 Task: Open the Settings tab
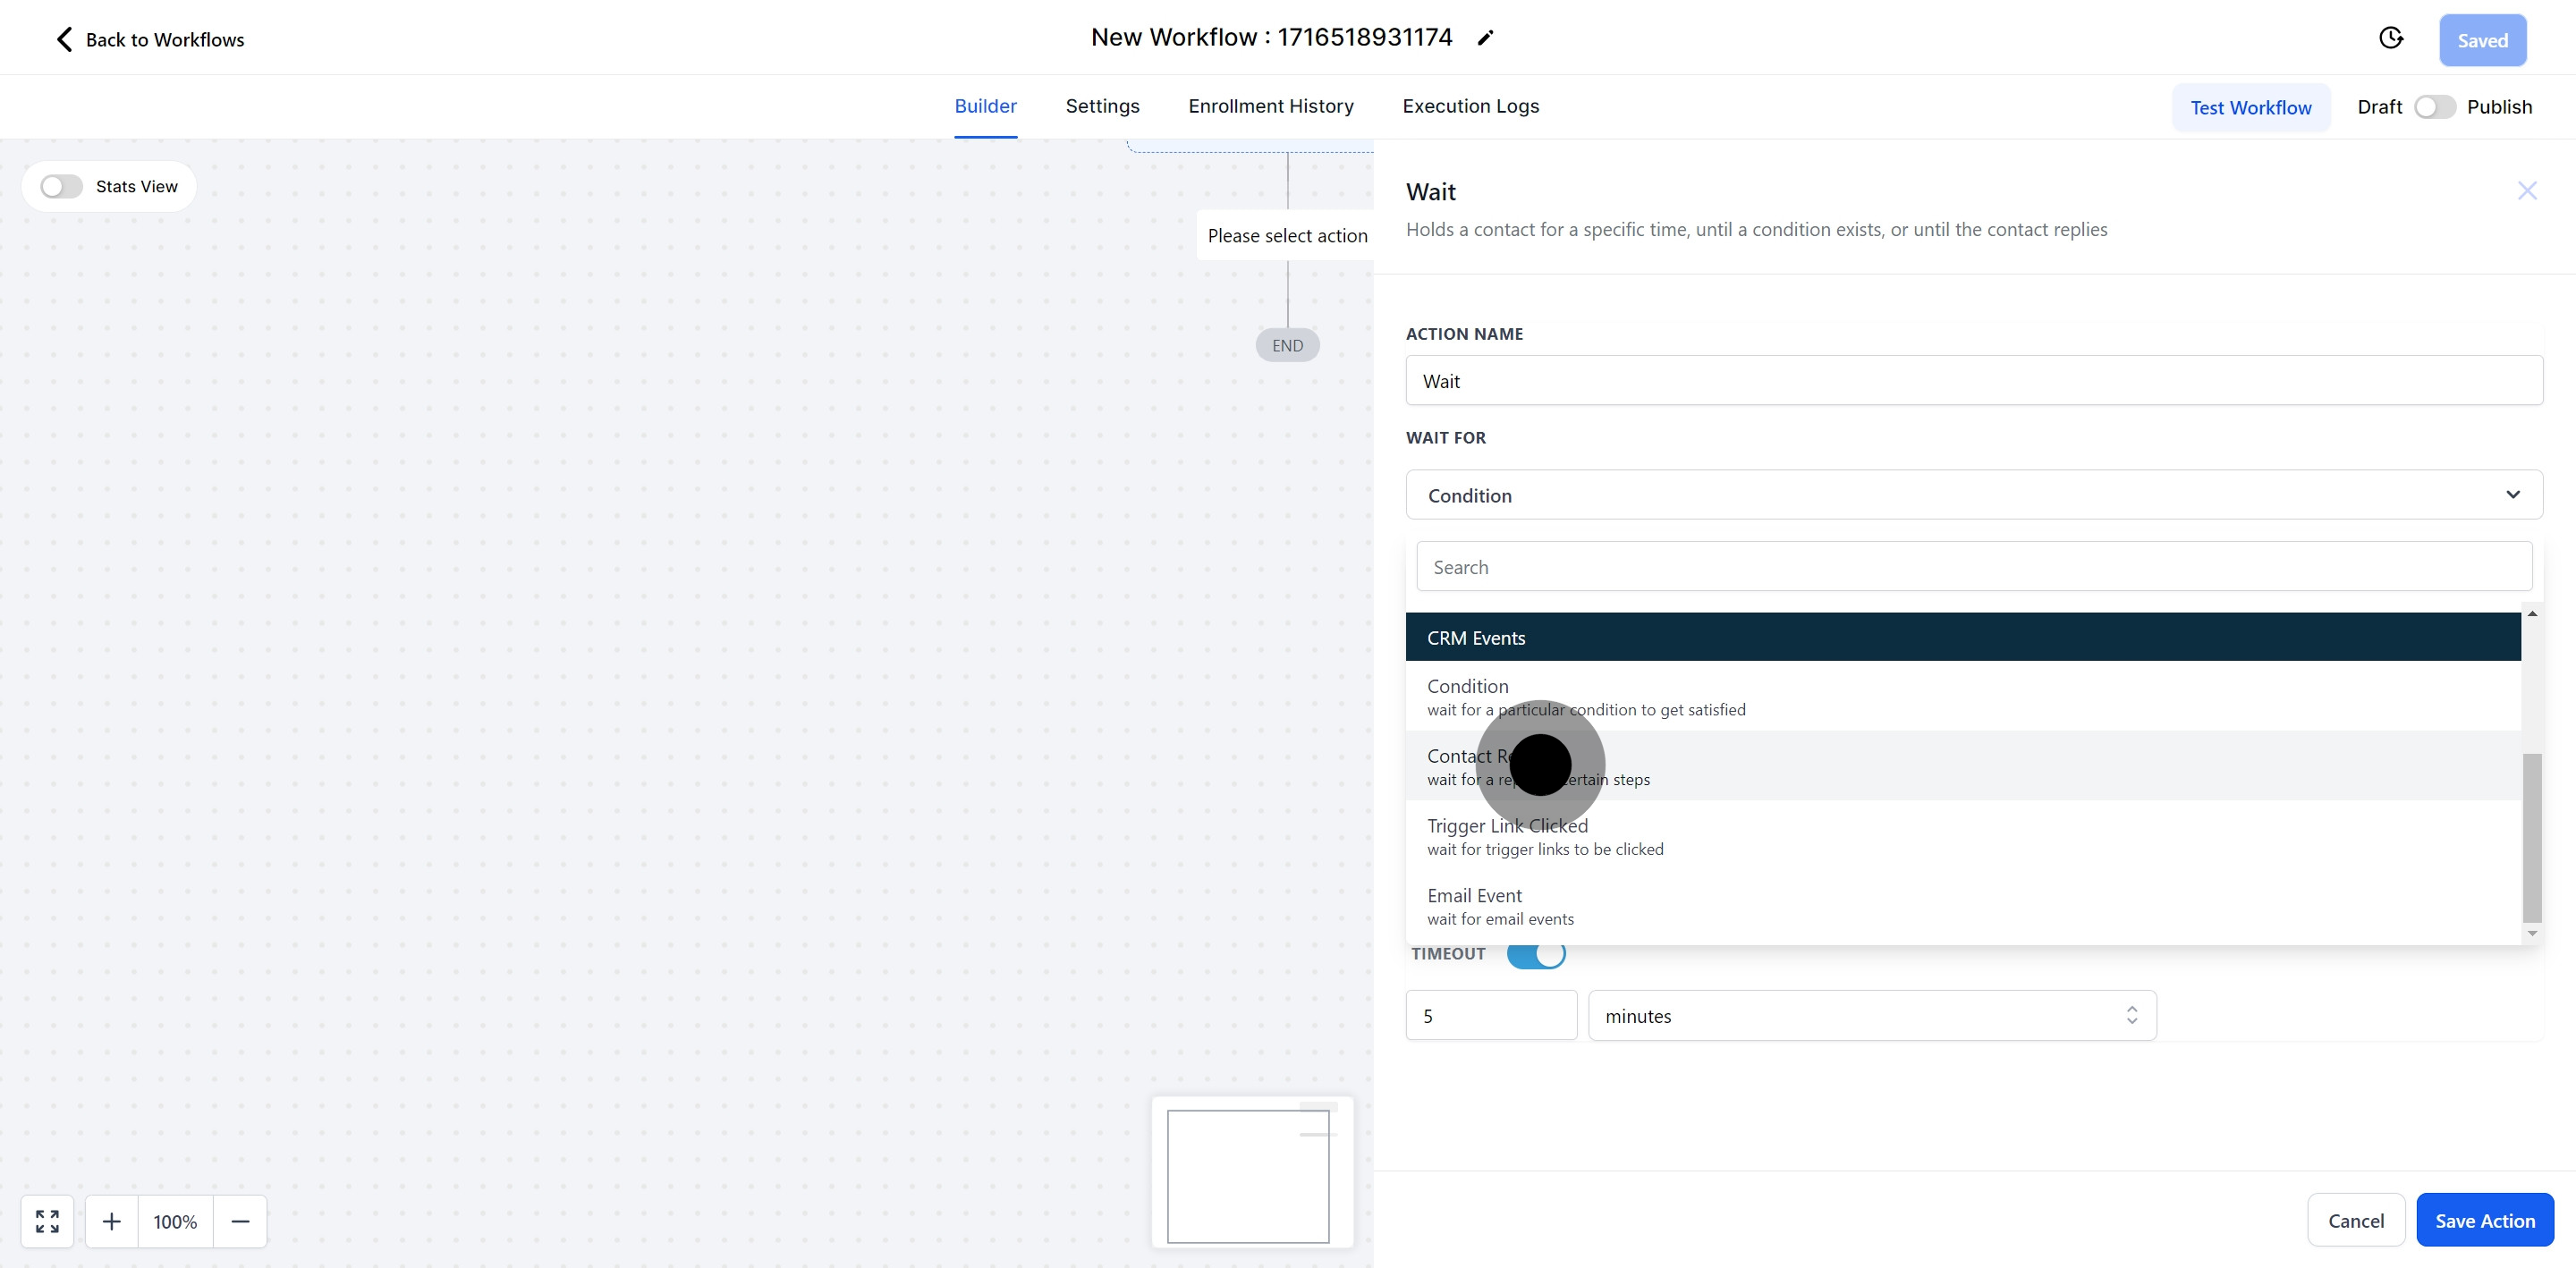pyautogui.click(x=1102, y=106)
